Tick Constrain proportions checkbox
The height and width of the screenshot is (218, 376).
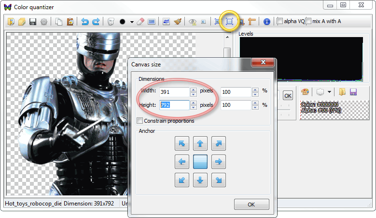(x=139, y=121)
